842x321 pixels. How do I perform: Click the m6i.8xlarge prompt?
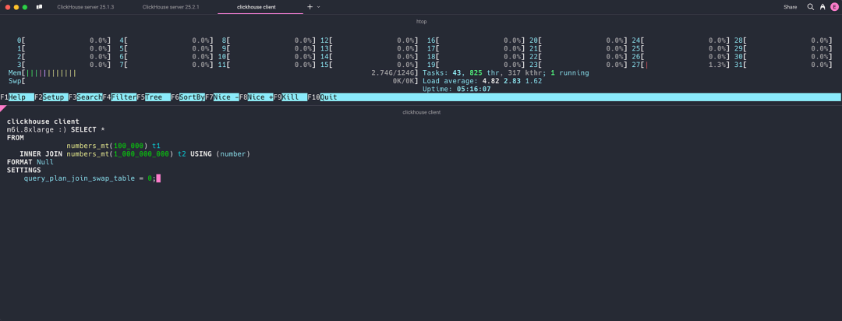click(35, 129)
